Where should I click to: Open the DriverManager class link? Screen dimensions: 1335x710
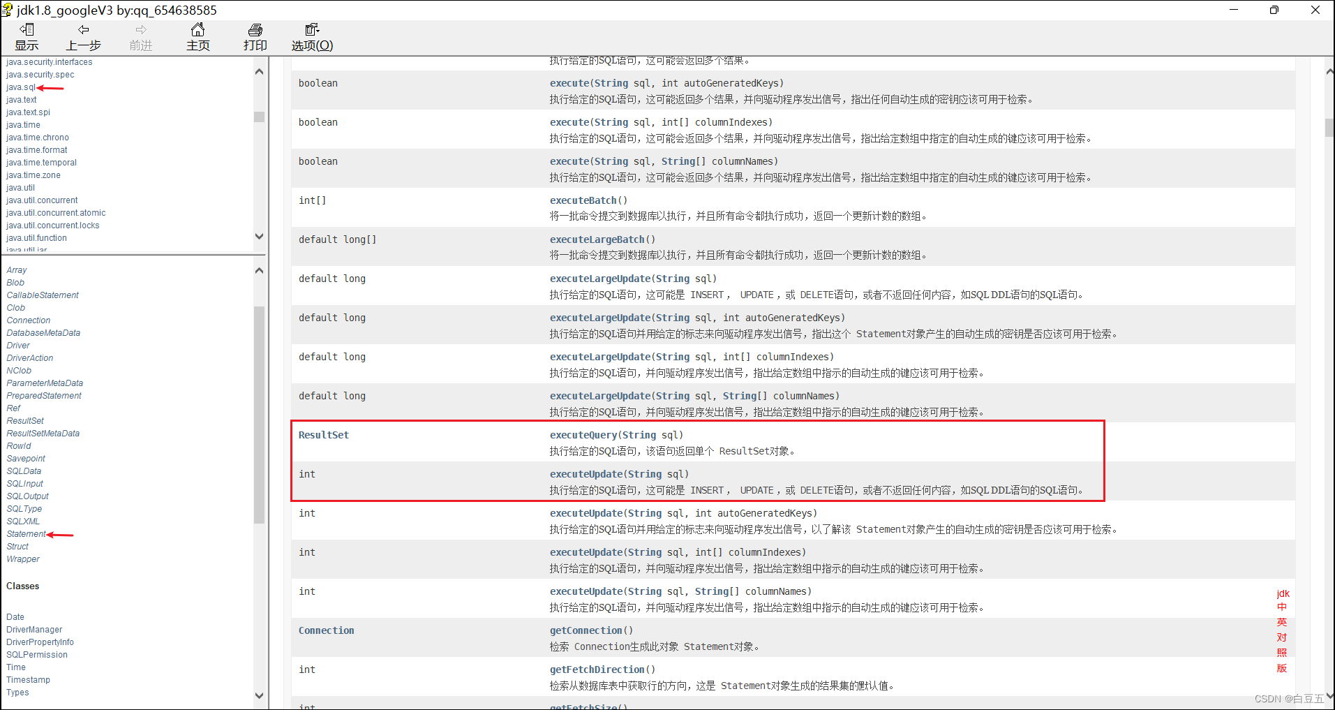tap(34, 630)
